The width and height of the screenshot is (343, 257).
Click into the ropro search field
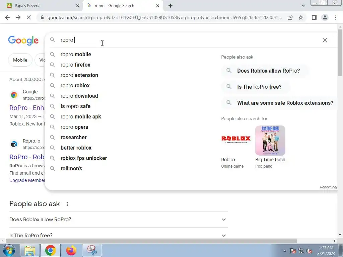(188, 40)
